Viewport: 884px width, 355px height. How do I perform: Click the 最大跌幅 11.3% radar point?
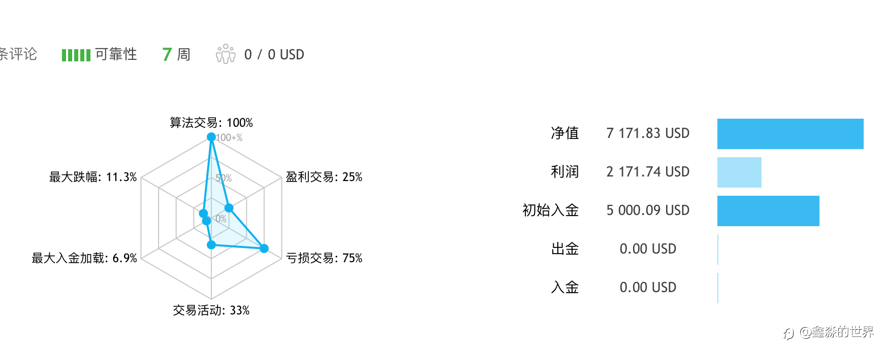coord(203,214)
